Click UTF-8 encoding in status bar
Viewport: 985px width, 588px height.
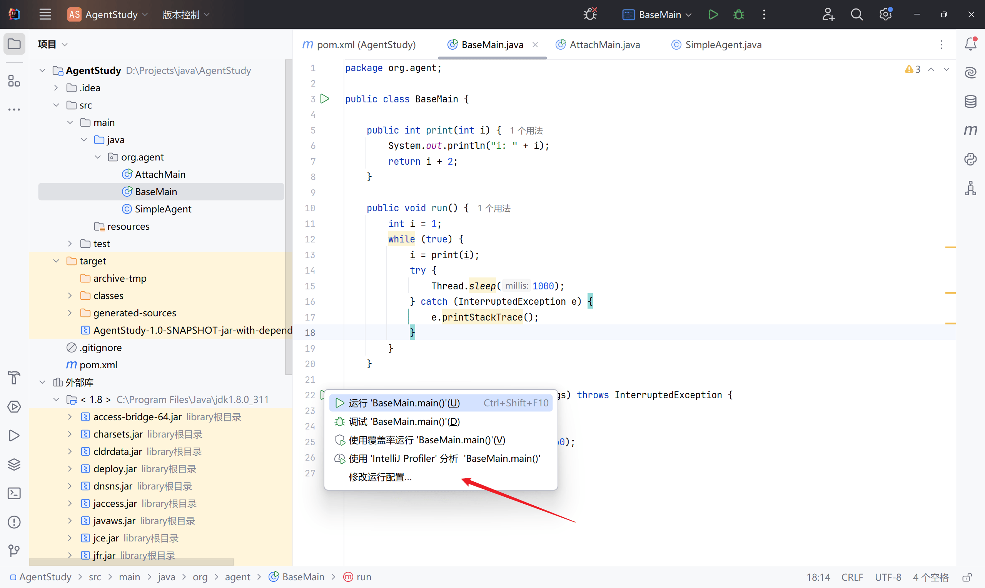(888, 577)
